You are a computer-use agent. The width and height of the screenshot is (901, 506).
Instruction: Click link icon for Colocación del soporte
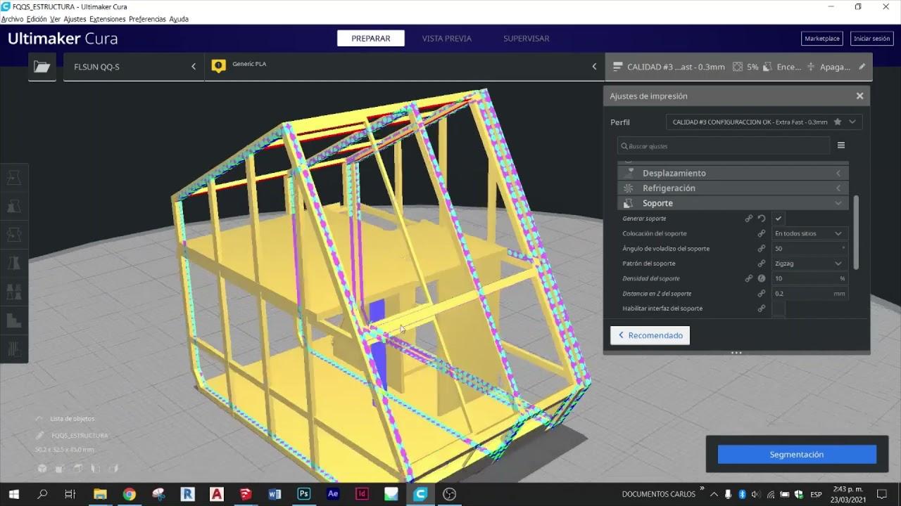click(762, 233)
